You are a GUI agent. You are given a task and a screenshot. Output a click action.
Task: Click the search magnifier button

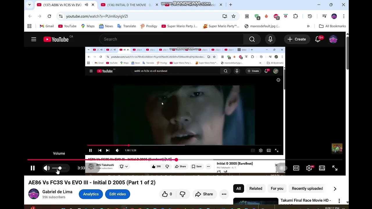[x=252, y=39]
